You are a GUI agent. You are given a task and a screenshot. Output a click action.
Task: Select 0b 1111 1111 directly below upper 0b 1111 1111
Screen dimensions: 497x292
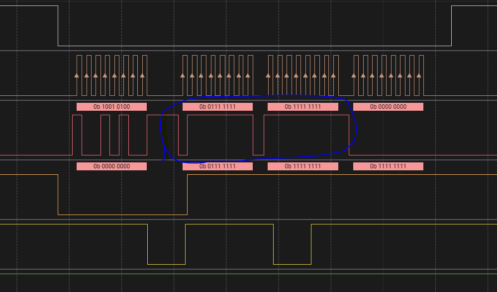[x=302, y=166]
